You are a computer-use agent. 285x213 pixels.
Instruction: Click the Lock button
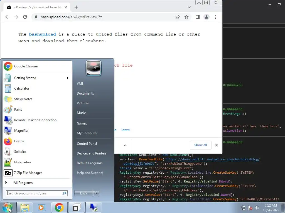(x=84, y=193)
